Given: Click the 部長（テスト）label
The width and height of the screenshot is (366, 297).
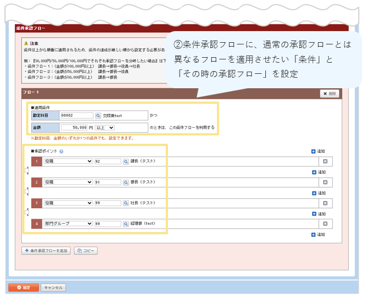Looking at the screenshot, I should pos(143,182).
